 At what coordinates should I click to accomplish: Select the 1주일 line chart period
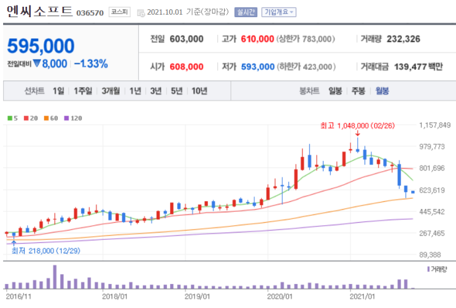[83, 91]
